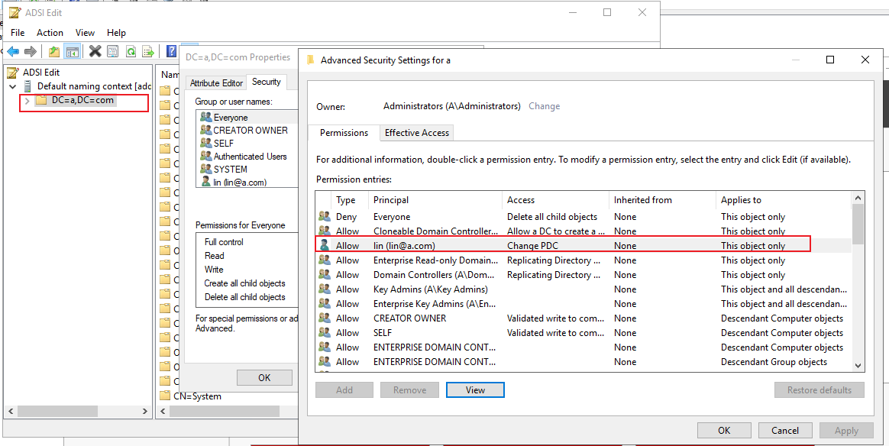Click the Export List toolbar icon

(x=148, y=50)
